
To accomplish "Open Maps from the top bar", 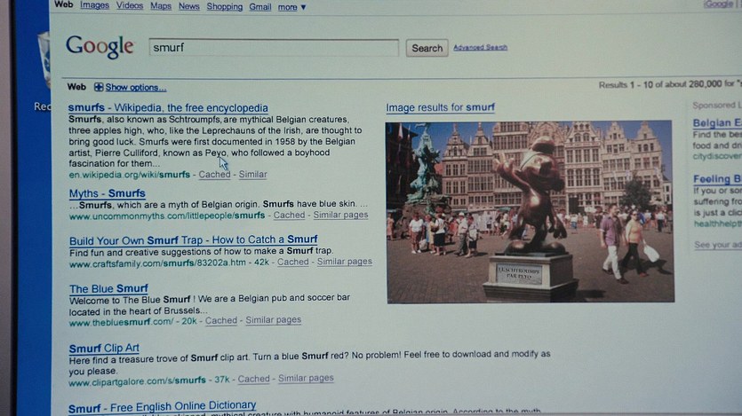I will (x=161, y=6).
